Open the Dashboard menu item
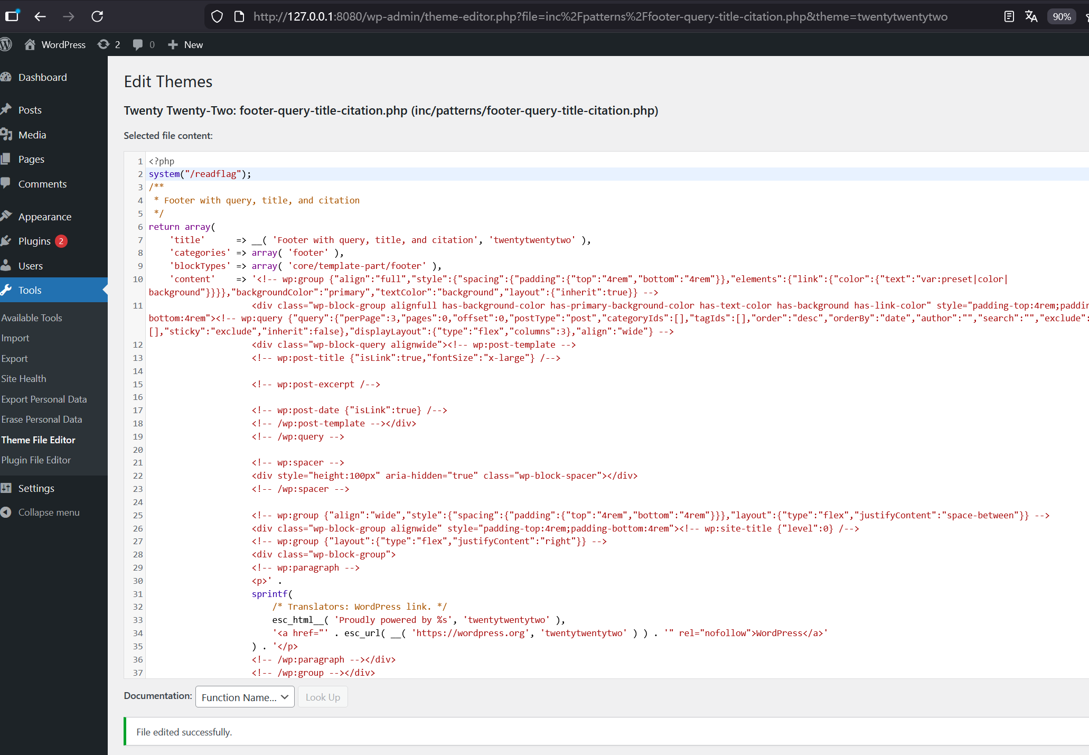Image resolution: width=1089 pixels, height=755 pixels. 42,77
